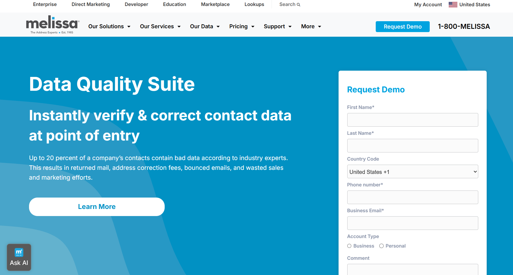Click the Search text link

tap(287, 4)
